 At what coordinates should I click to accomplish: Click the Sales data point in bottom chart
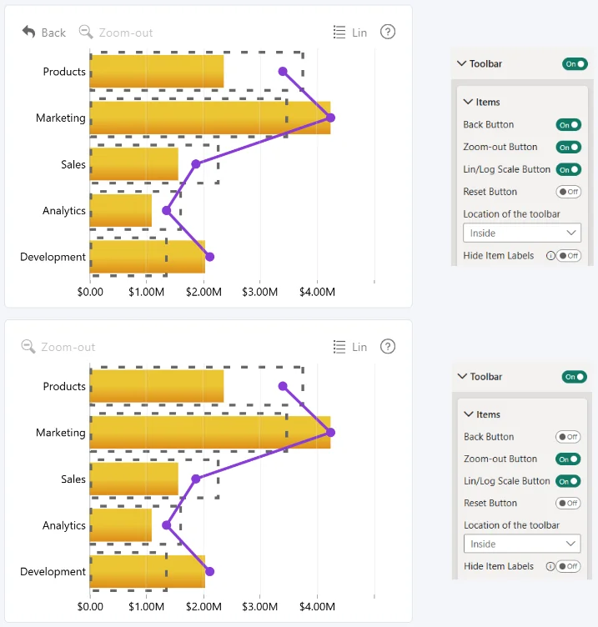196,479
